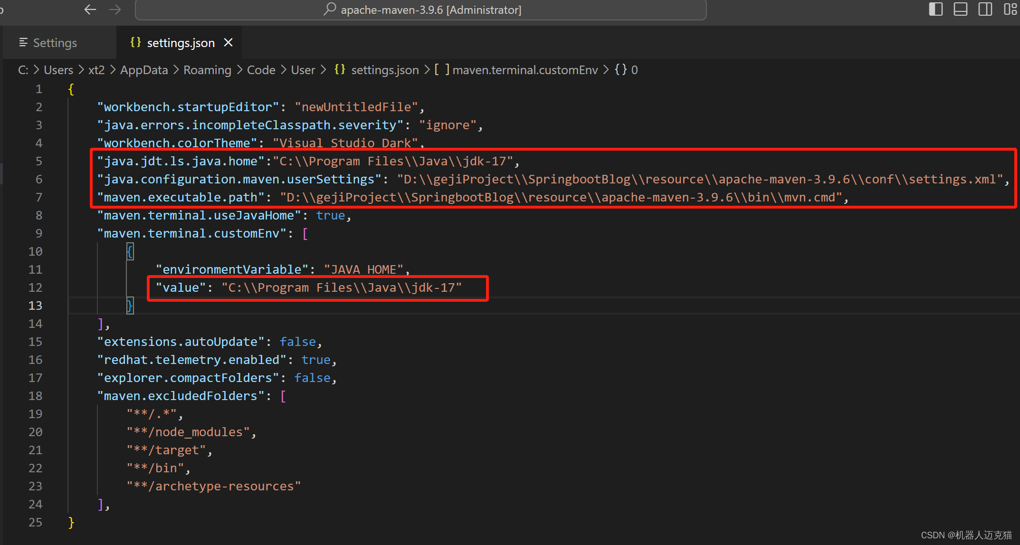Click the "Visual Studio Dark" value
The height and width of the screenshot is (545, 1020).
345,143
